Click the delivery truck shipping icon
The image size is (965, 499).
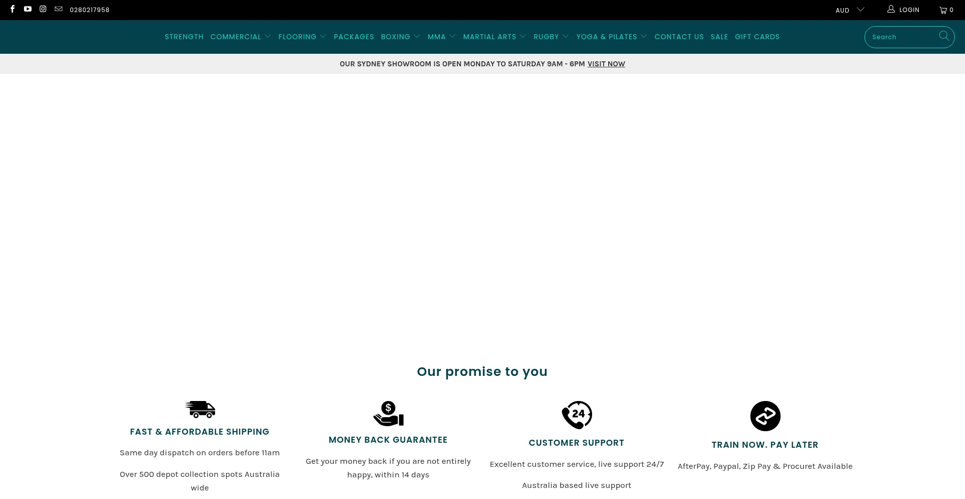click(200, 410)
